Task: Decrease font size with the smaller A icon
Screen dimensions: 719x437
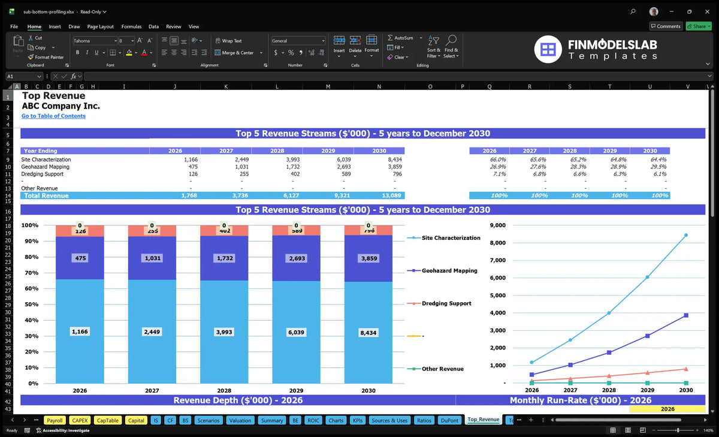Action: [150, 41]
